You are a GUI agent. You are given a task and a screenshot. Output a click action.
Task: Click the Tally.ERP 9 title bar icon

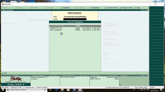click(3, 4)
